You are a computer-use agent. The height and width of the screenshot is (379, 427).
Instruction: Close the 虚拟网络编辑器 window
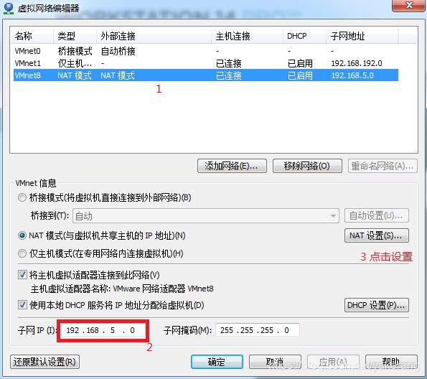click(x=409, y=6)
